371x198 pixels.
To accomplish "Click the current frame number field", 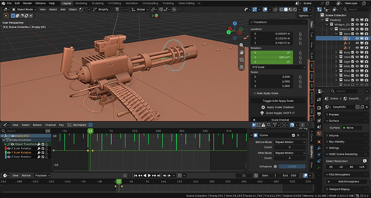I will click(x=244, y=175).
